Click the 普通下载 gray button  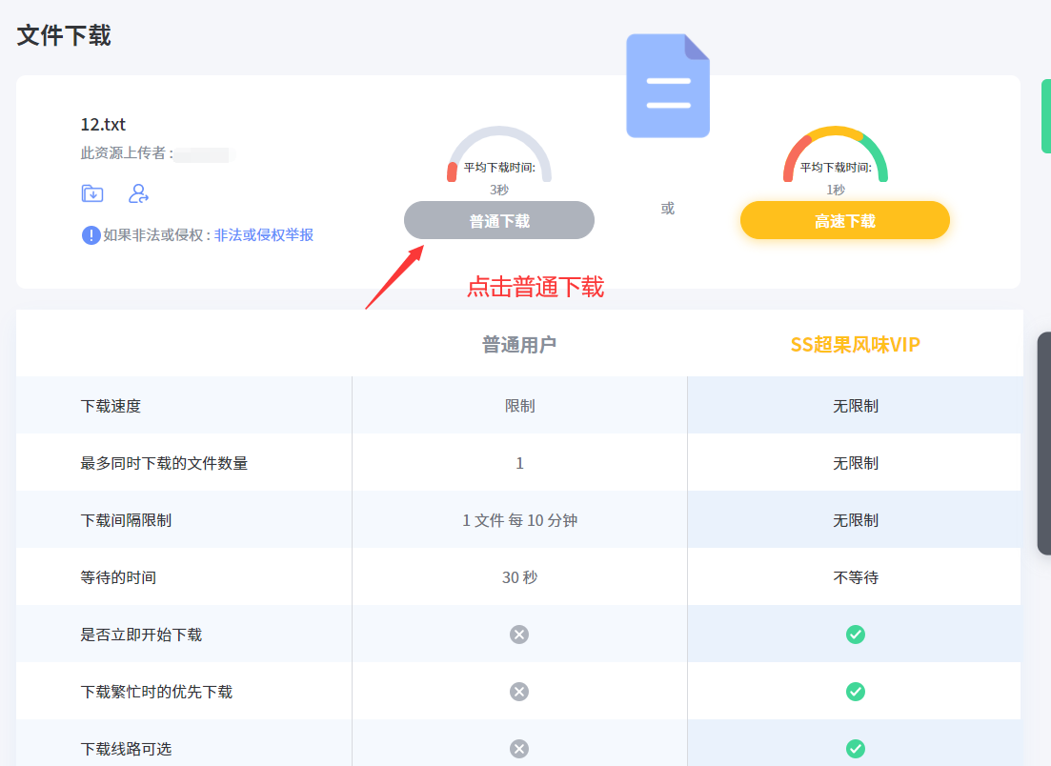click(x=499, y=220)
